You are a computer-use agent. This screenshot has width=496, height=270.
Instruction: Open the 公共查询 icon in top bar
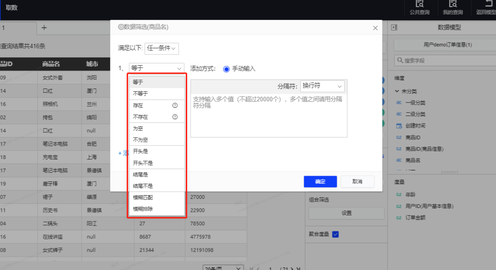click(x=419, y=4)
